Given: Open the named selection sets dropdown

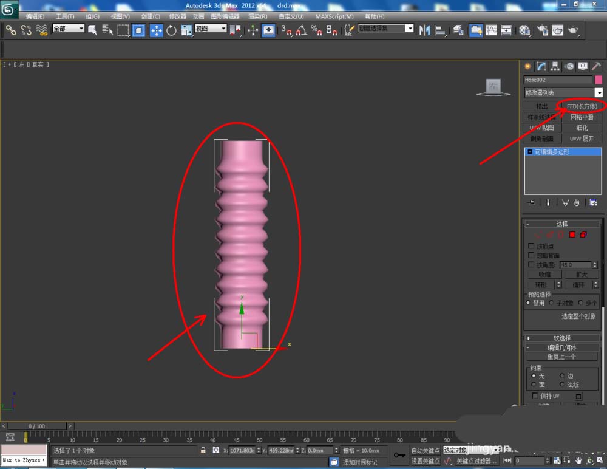Looking at the screenshot, I should (x=386, y=29).
